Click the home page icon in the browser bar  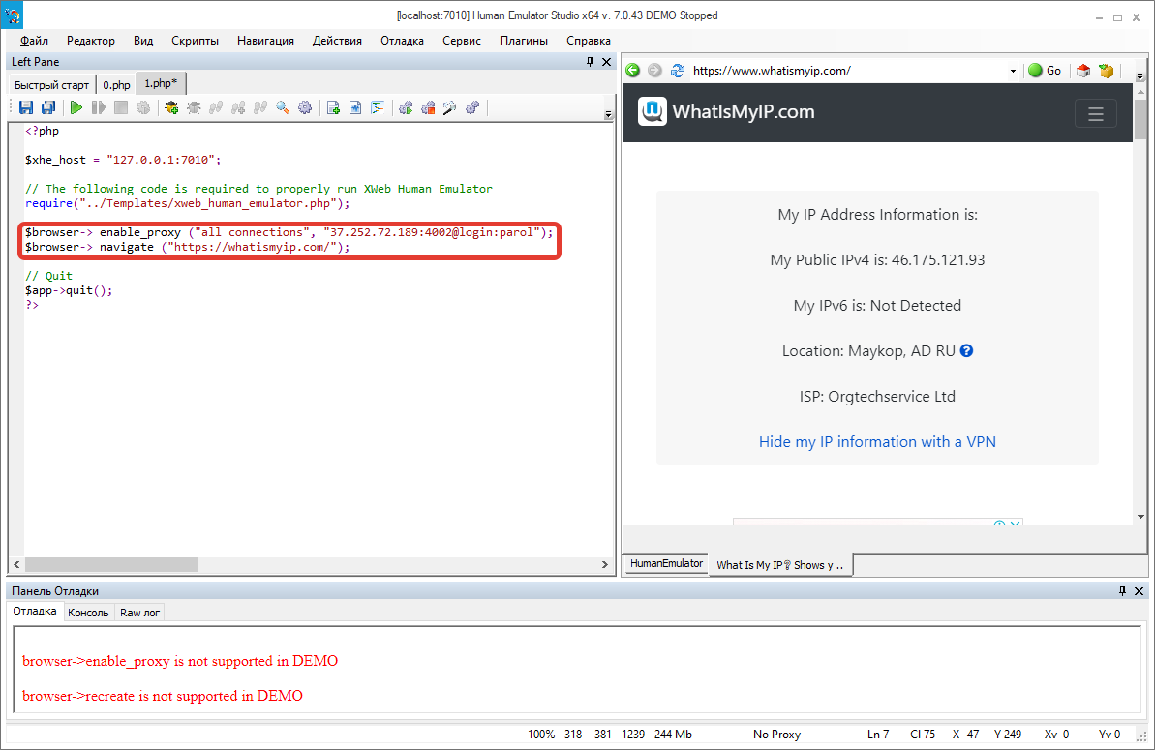click(1082, 70)
